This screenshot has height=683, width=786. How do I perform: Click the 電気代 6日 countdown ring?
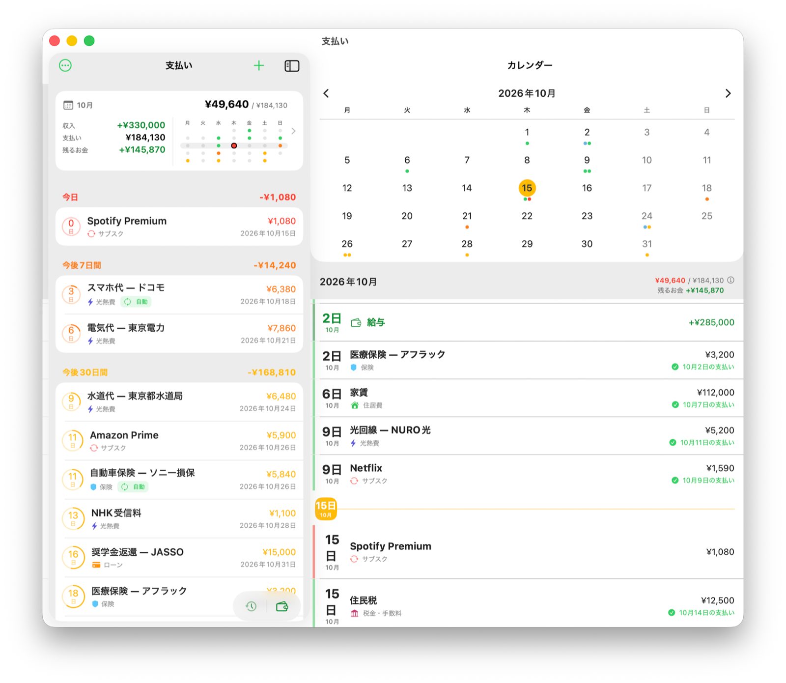point(71,333)
